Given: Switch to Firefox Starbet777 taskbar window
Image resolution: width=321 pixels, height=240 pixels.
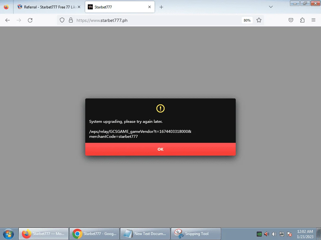Looking at the screenshot, I should [x=44, y=234].
